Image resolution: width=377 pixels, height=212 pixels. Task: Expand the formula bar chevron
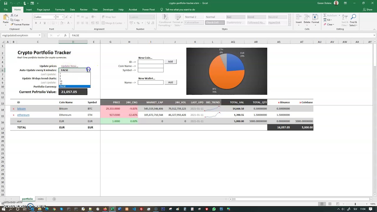click(x=374, y=35)
